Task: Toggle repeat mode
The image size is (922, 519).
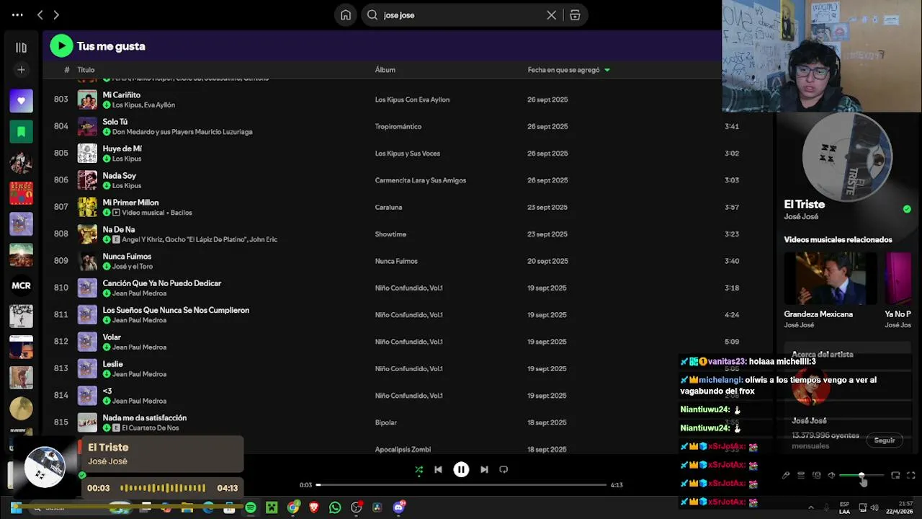Action: point(503,469)
